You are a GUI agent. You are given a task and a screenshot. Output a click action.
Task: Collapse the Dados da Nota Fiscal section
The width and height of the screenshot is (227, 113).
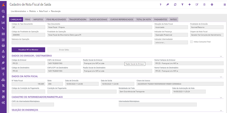pos(221,77)
